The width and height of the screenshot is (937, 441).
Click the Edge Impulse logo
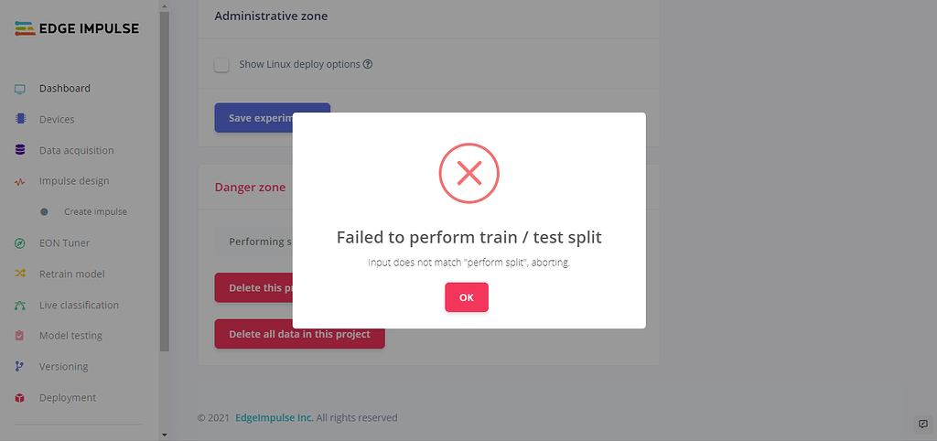pyautogui.click(x=77, y=28)
